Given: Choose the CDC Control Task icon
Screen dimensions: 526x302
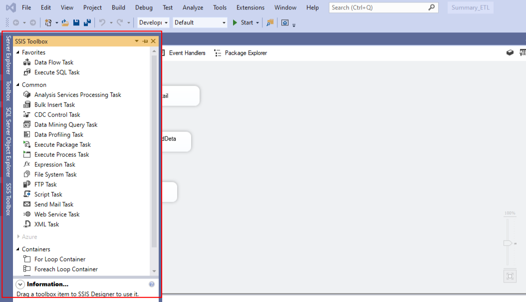Looking at the screenshot, I should point(27,115).
